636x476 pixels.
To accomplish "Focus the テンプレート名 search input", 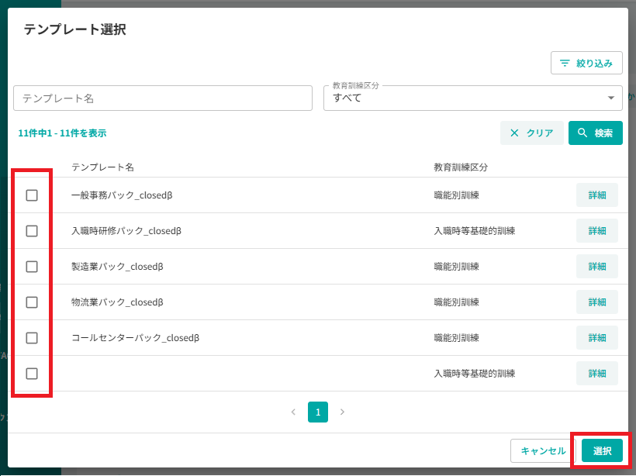I will (x=163, y=98).
